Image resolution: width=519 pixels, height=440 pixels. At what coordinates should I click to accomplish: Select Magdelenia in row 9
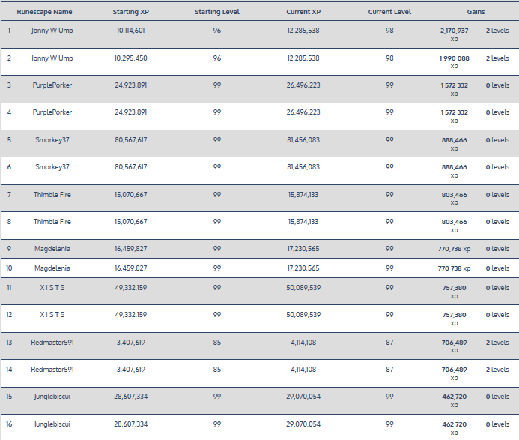pos(52,248)
